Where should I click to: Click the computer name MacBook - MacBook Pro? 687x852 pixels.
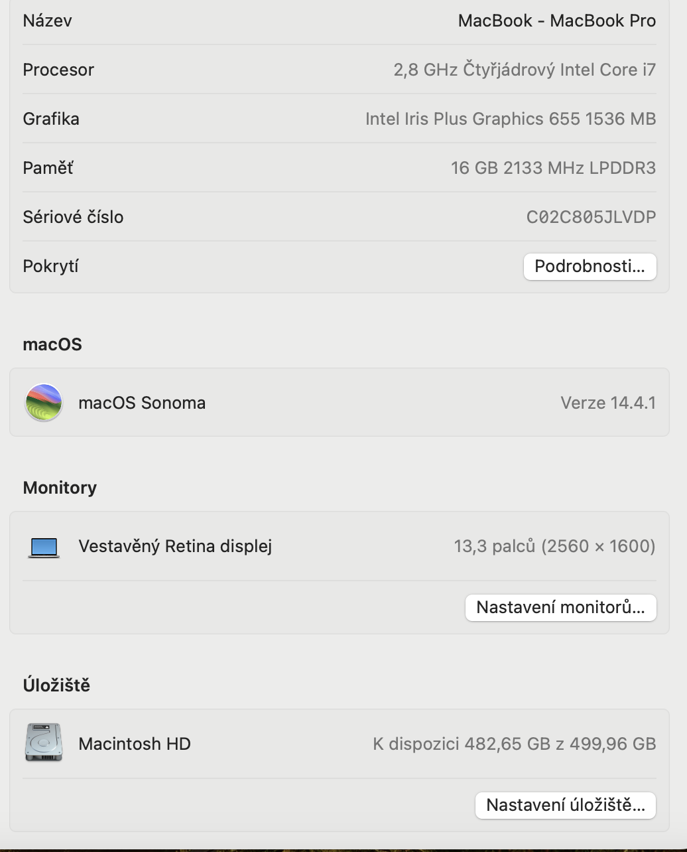(556, 21)
